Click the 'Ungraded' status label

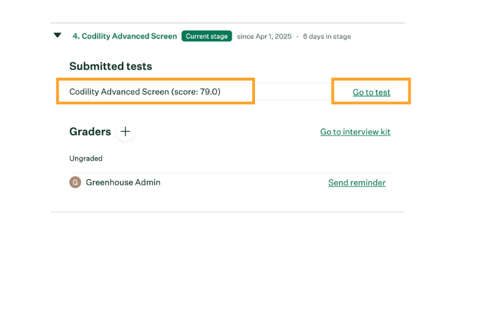point(86,159)
